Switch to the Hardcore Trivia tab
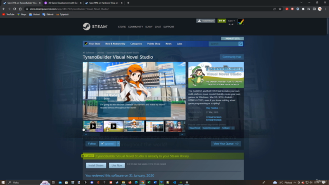329x185 pixels. [104, 3]
